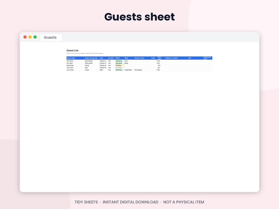
Task: Select the 'Dietary notes' column header
Action: pyautogui.click(x=139, y=58)
